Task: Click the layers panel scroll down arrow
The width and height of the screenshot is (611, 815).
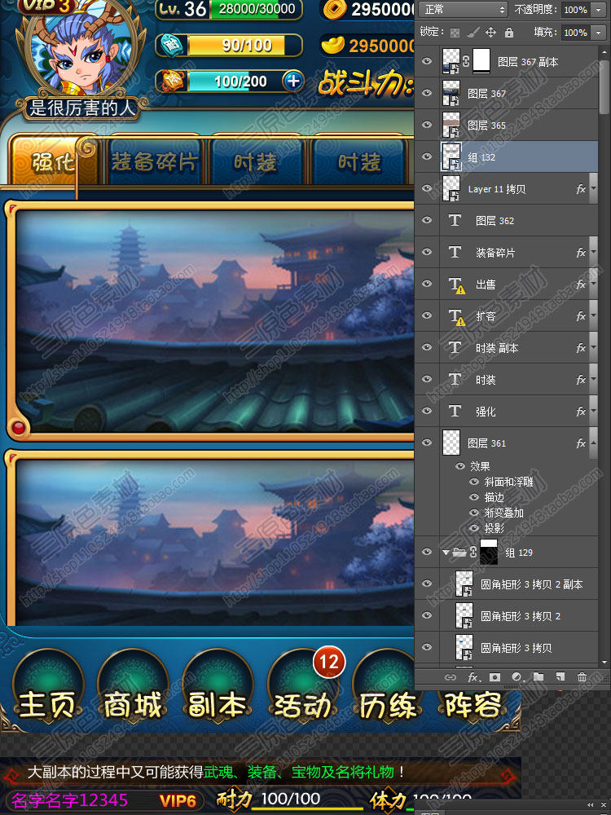Action: click(x=604, y=662)
